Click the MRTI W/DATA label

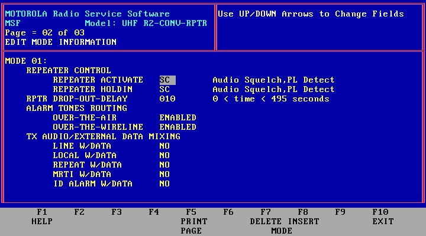point(82,174)
